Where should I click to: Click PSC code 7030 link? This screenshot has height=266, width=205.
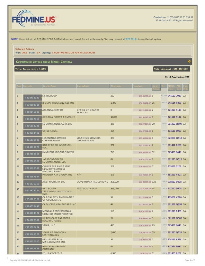click(179, 96)
